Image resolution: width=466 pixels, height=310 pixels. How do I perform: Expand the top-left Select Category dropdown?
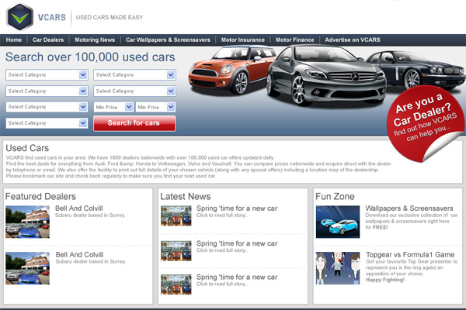[47, 74]
